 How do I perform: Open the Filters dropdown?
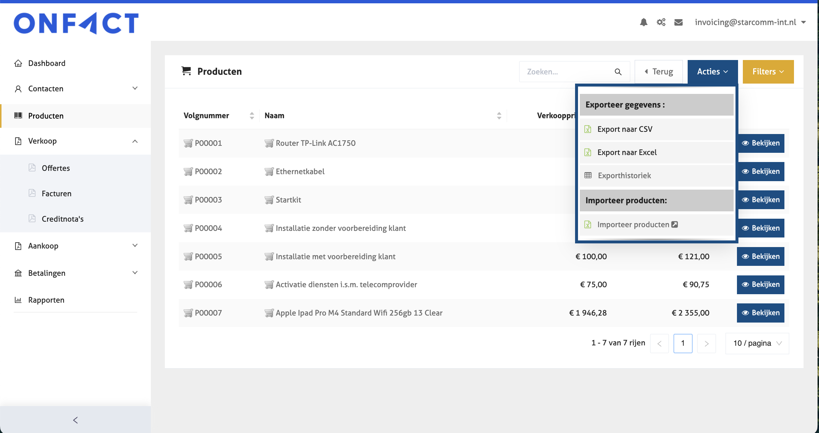768,72
